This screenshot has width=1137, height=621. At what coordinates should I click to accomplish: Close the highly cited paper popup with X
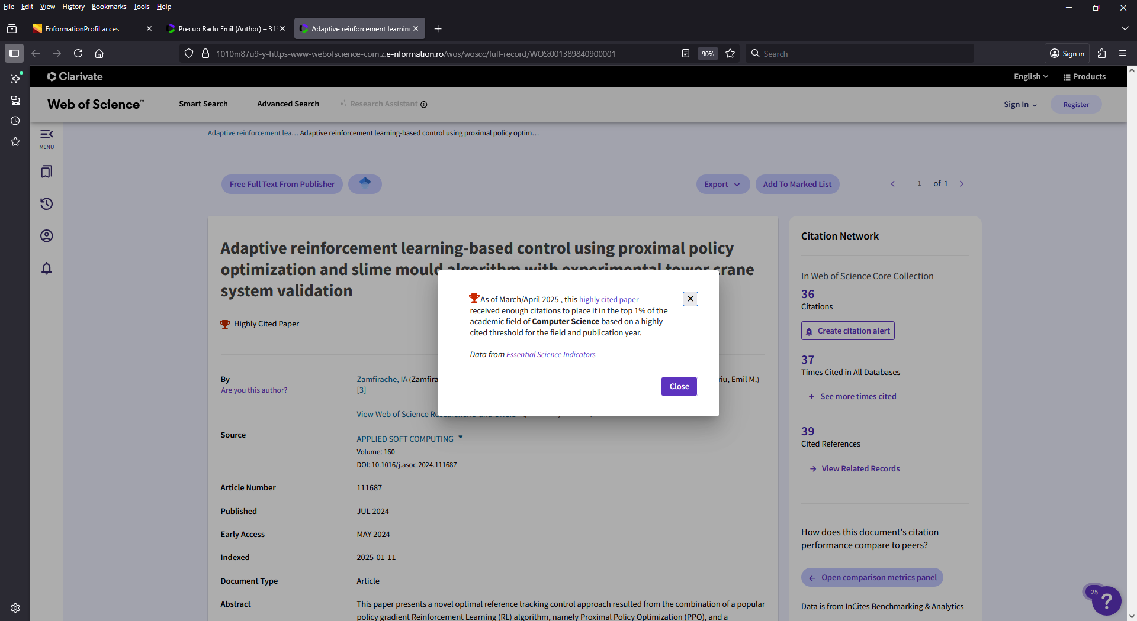[690, 299]
